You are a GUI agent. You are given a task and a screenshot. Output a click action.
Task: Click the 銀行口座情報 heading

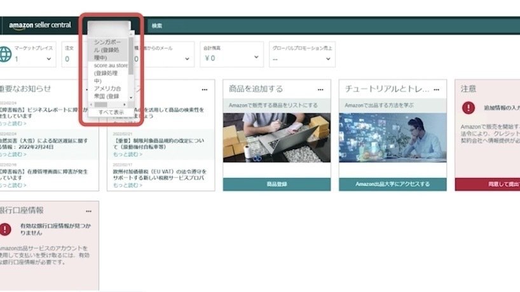pyautogui.click(x=22, y=210)
